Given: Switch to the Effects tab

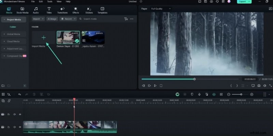Looking at the screenshot, I should tap(76, 10).
